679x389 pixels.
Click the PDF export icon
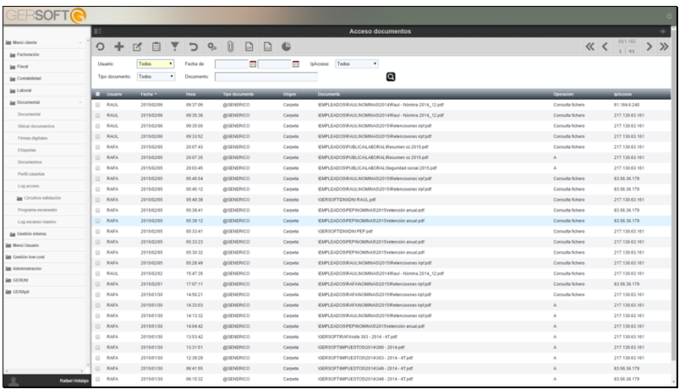pos(249,47)
